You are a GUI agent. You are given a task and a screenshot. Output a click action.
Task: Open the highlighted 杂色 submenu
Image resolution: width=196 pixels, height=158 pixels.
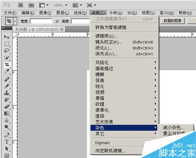(x=124, y=128)
